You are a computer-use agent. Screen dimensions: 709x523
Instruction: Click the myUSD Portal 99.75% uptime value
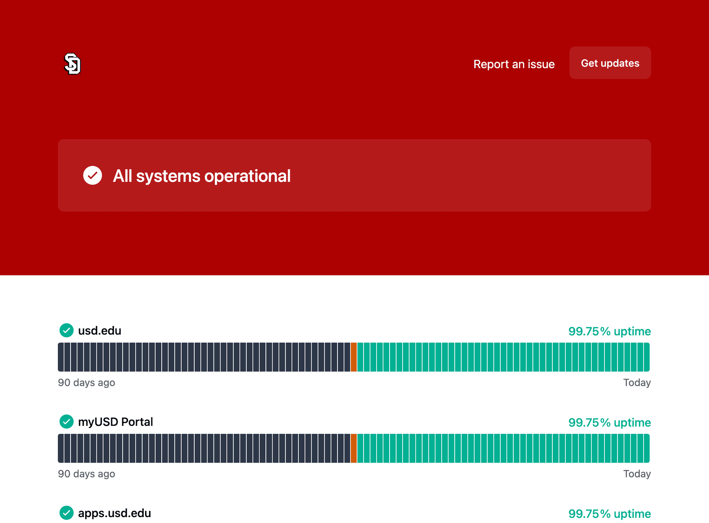point(609,422)
